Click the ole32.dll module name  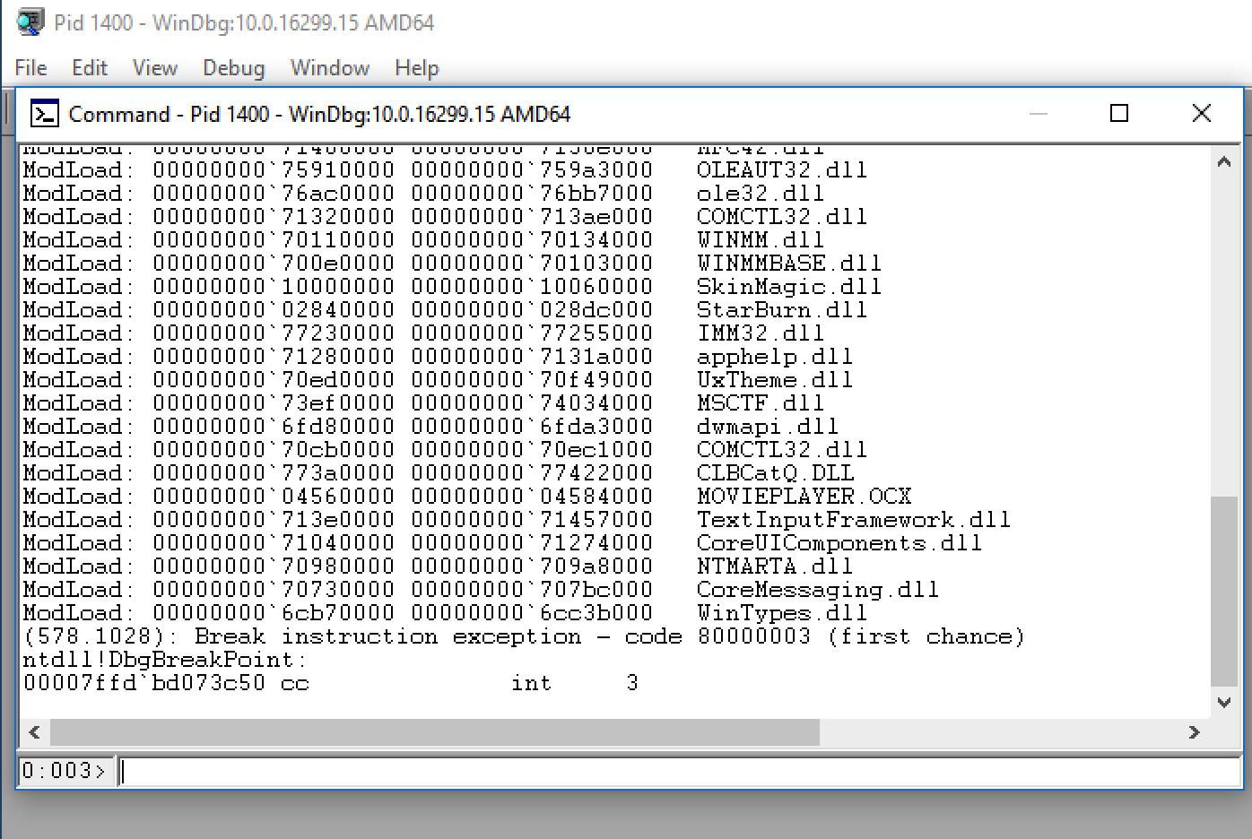[761, 194]
